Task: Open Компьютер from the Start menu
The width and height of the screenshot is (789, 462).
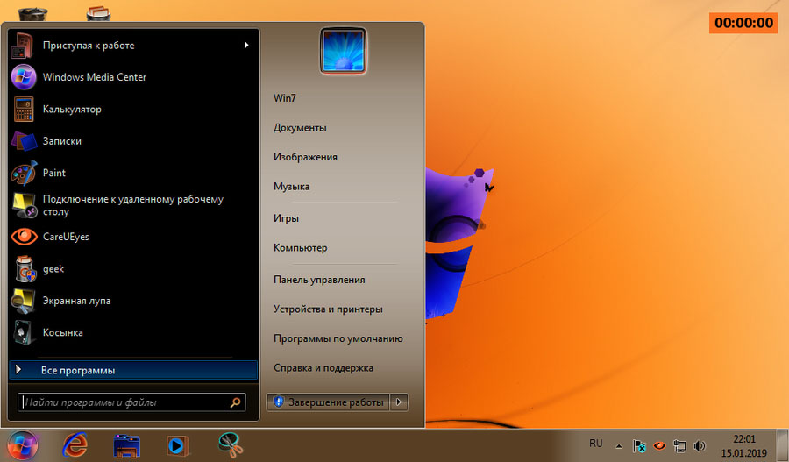Action: (x=301, y=247)
